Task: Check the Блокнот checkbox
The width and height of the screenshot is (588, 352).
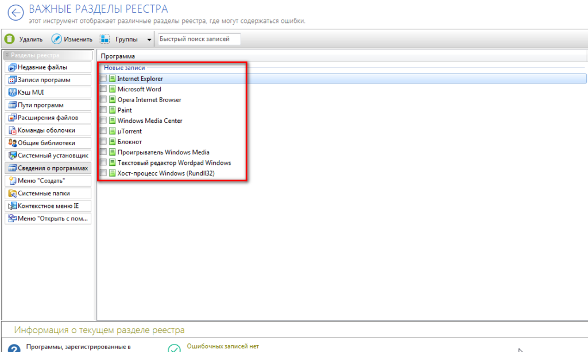Action: [103, 141]
